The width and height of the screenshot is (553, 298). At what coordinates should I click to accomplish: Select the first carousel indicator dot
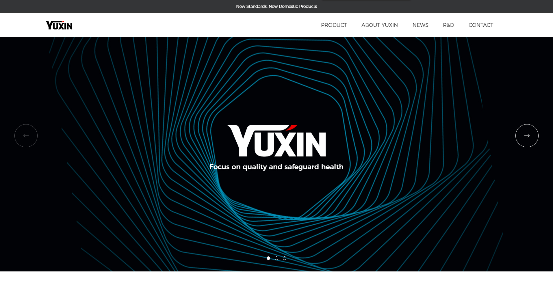(268, 258)
